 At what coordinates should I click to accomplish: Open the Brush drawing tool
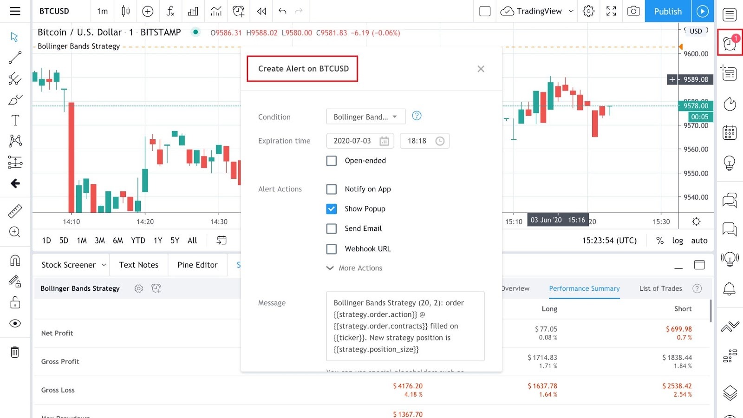[14, 99]
